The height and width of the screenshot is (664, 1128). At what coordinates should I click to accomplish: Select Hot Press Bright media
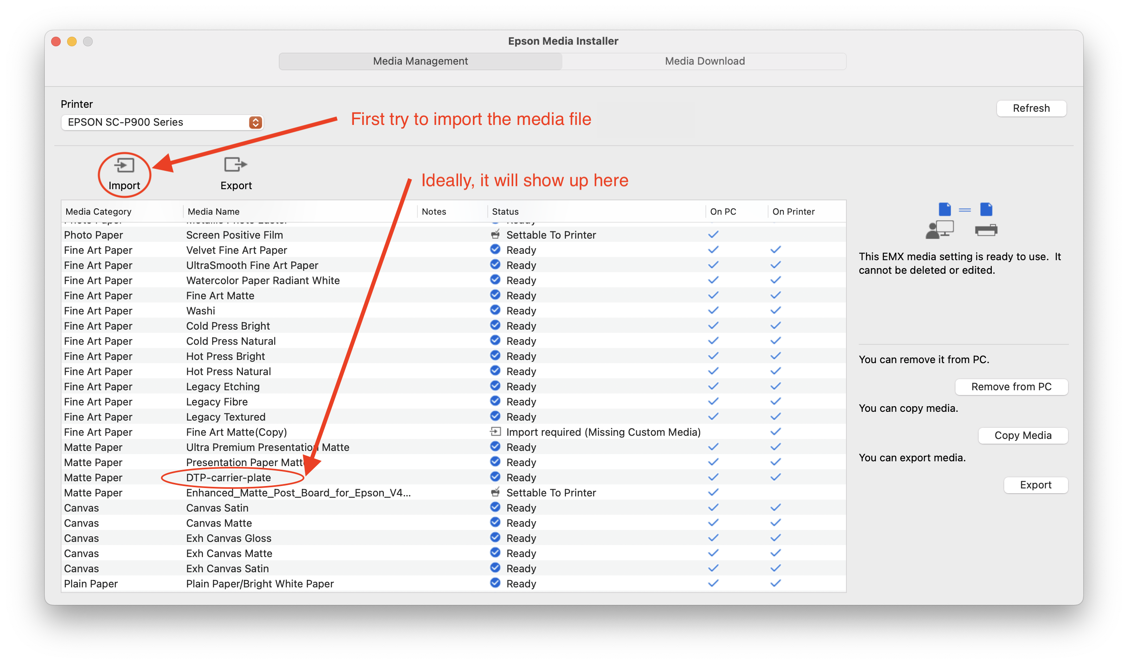(453, 357)
